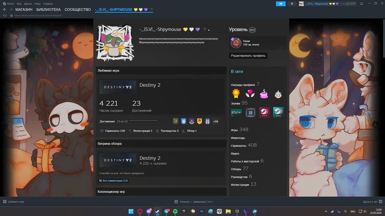Open the 10 years service badge
The image size is (385, 216).
click(251, 112)
